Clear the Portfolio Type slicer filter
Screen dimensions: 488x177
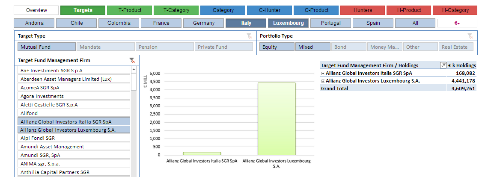click(470, 36)
